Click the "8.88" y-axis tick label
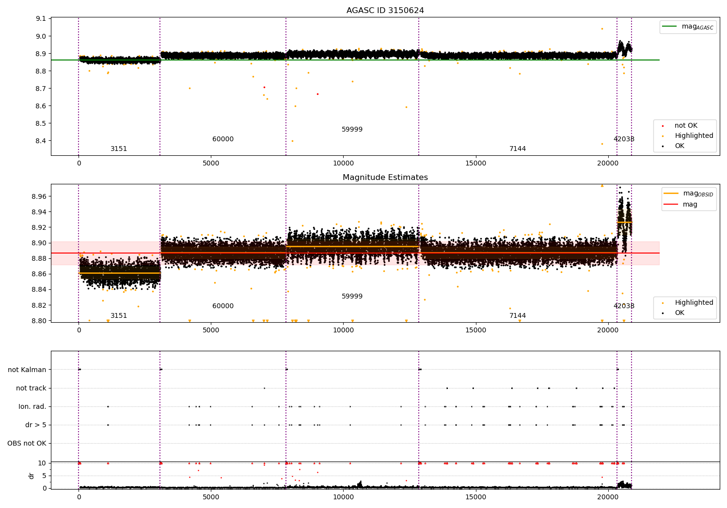The image size is (727, 508). (x=39, y=258)
